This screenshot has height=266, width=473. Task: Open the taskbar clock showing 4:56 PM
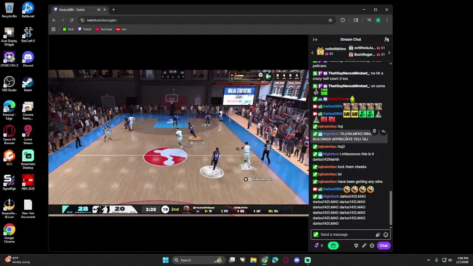click(x=463, y=260)
